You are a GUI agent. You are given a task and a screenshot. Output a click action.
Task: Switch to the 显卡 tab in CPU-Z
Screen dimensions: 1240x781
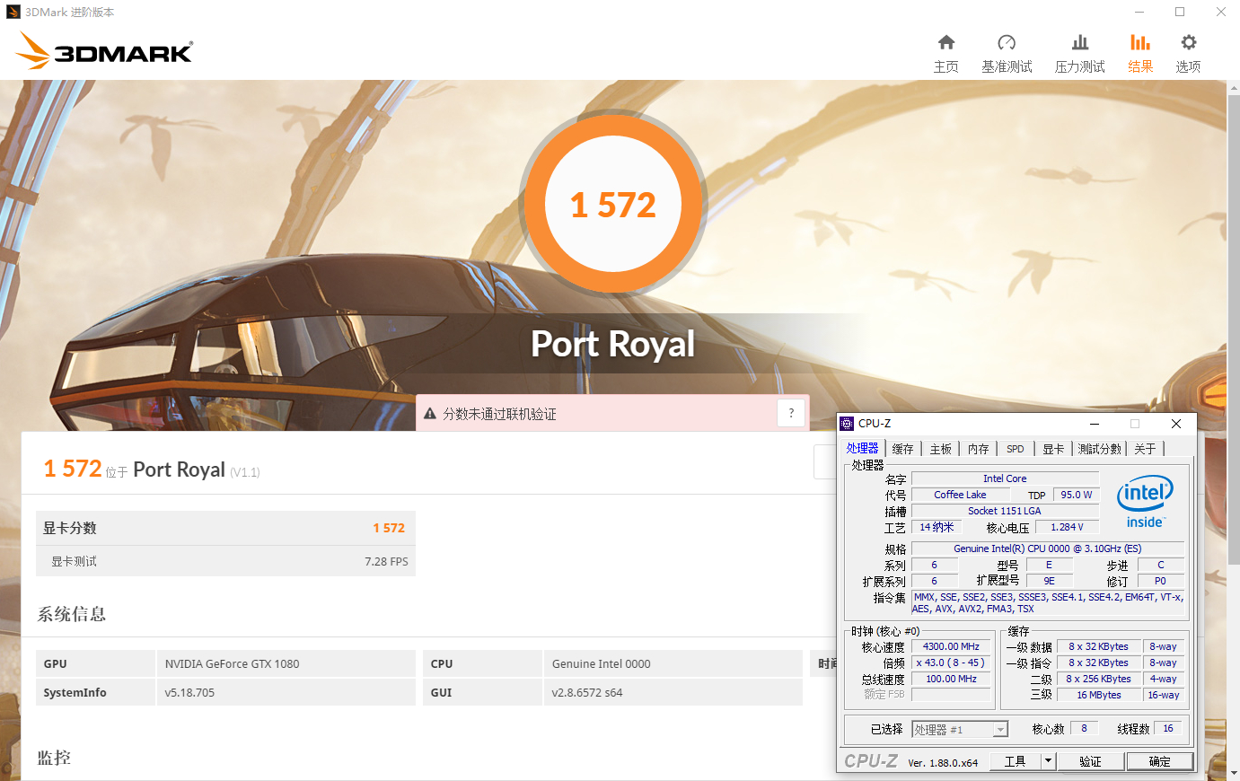click(x=1054, y=449)
